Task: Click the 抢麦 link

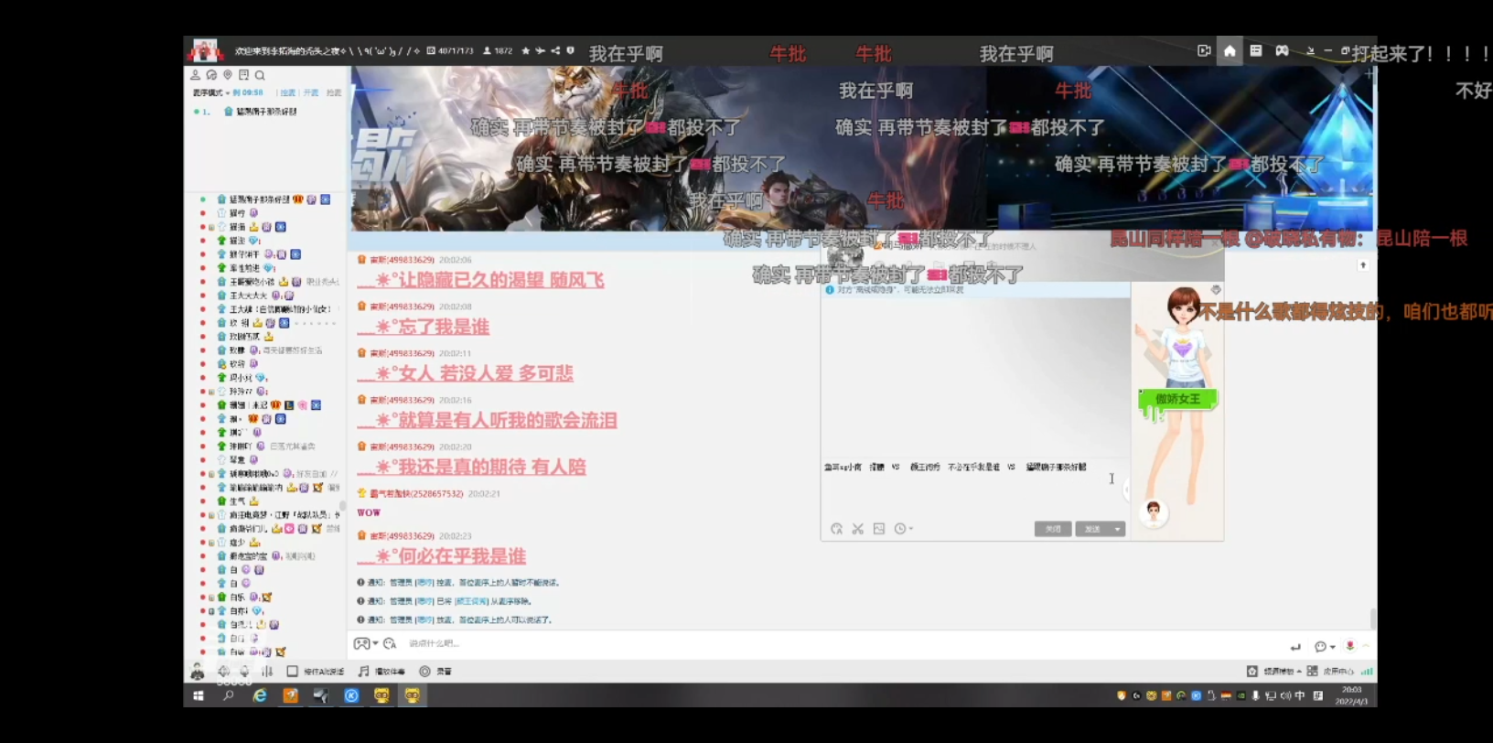Action: [x=334, y=92]
